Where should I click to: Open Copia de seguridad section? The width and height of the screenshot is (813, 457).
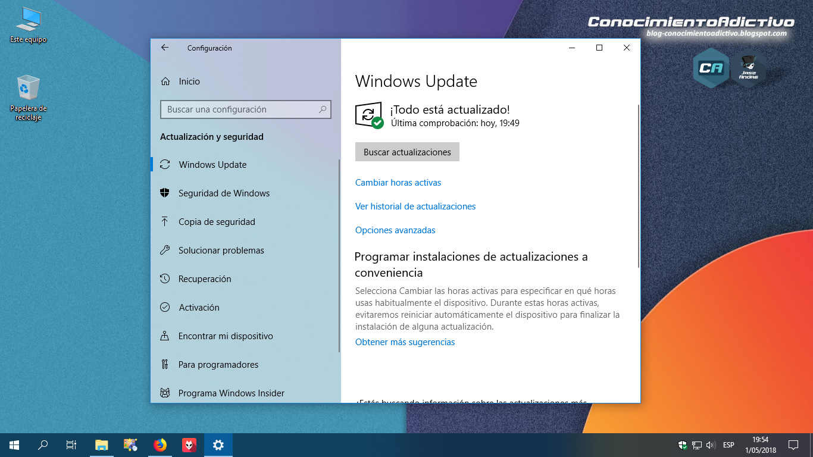(245, 222)
